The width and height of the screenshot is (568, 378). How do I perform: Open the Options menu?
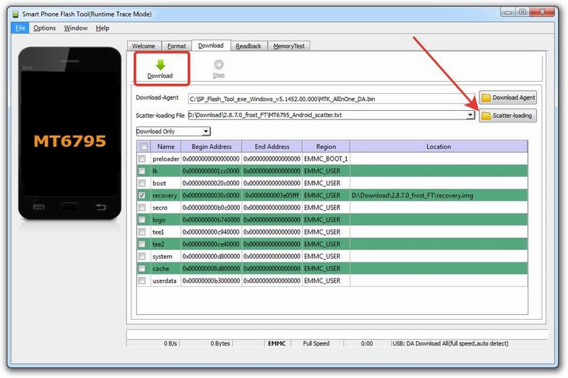44,28
